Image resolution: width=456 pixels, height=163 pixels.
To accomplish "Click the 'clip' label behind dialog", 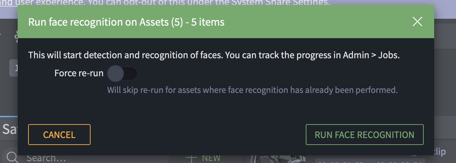I will tap(439, 151).
